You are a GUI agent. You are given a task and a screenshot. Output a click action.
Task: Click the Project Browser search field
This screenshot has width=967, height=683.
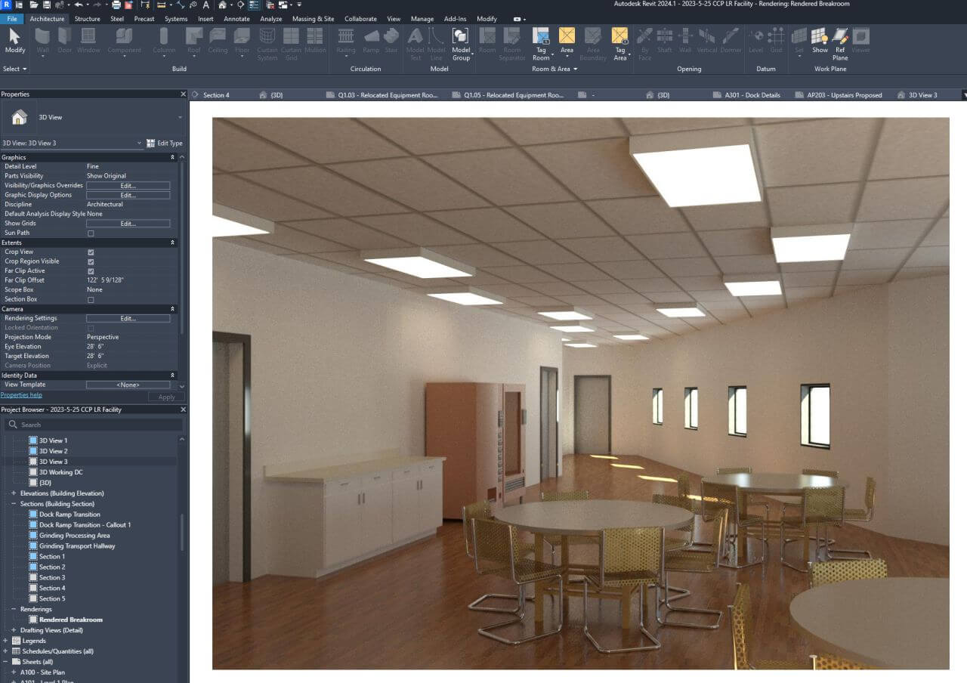(x=94, y=425)
